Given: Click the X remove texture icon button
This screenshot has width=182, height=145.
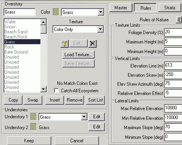Looking at the screenshot, I should point(92,44).
